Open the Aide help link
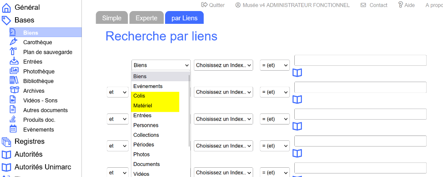The image size is (443, 177). point(406,5)
